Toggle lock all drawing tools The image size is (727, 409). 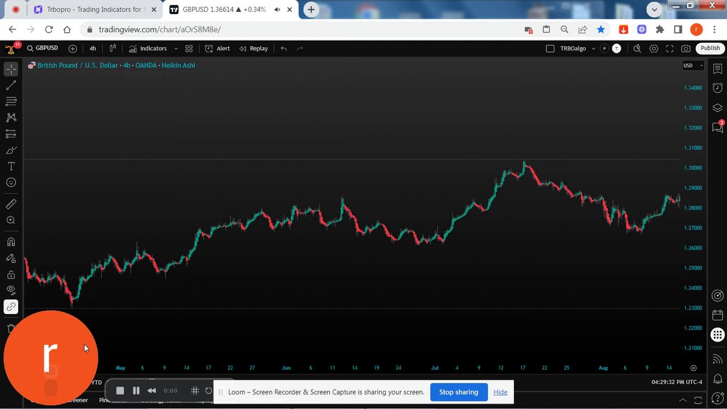[x=11, y=275]
